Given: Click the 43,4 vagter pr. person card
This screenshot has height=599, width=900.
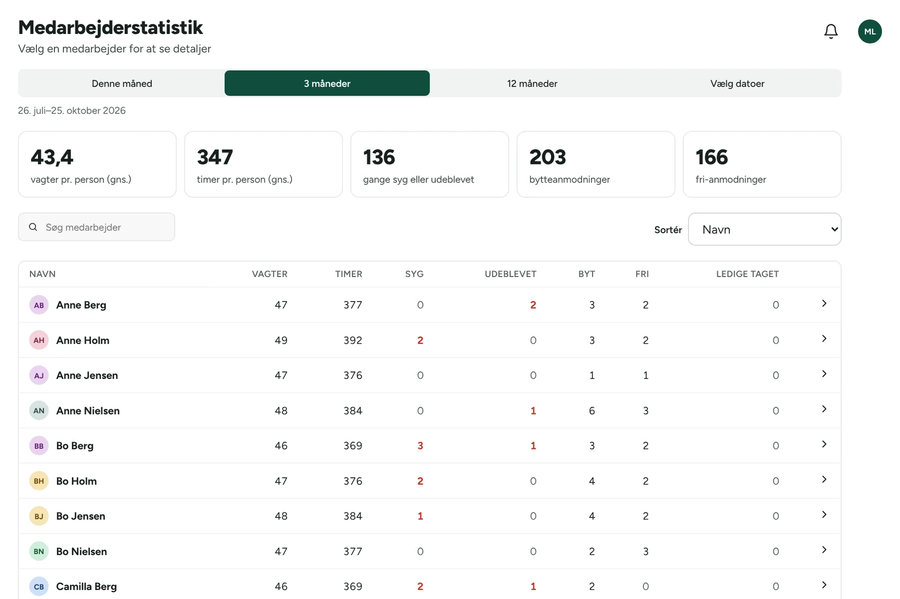Looking at the screenshot, I should pyautogui.click(x=97, y=164).
